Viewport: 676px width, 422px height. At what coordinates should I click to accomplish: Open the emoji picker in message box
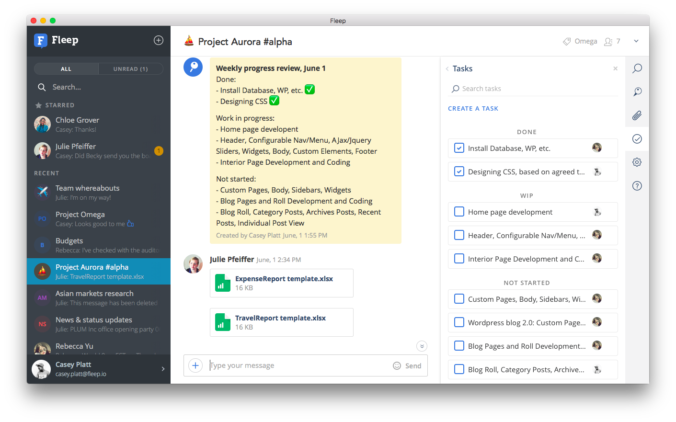[396, 365]
